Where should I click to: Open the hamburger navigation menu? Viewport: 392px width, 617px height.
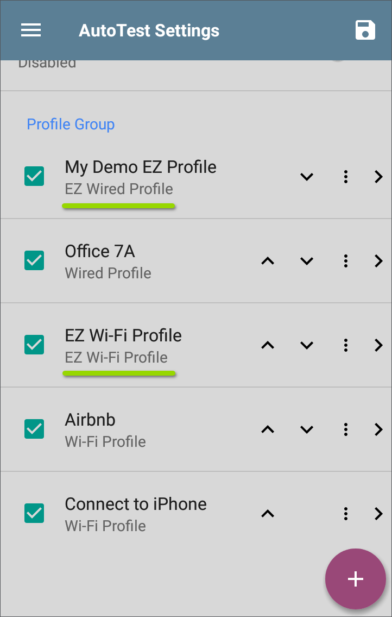coord(31,30)
